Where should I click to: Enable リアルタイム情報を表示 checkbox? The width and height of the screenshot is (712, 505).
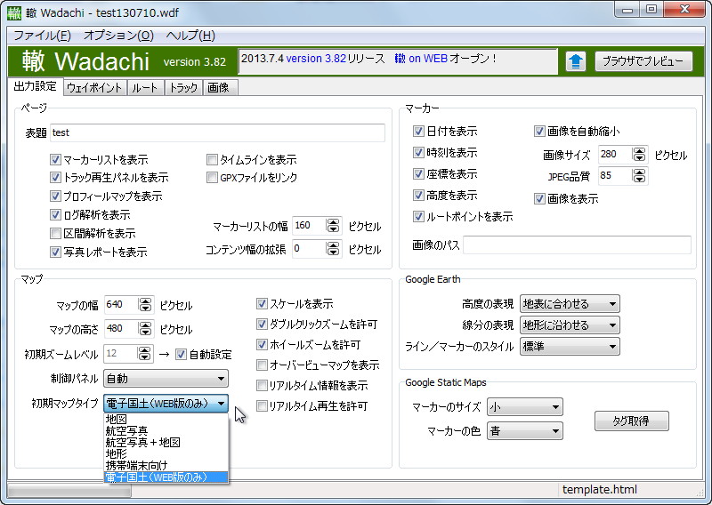[x=262, y=385]
